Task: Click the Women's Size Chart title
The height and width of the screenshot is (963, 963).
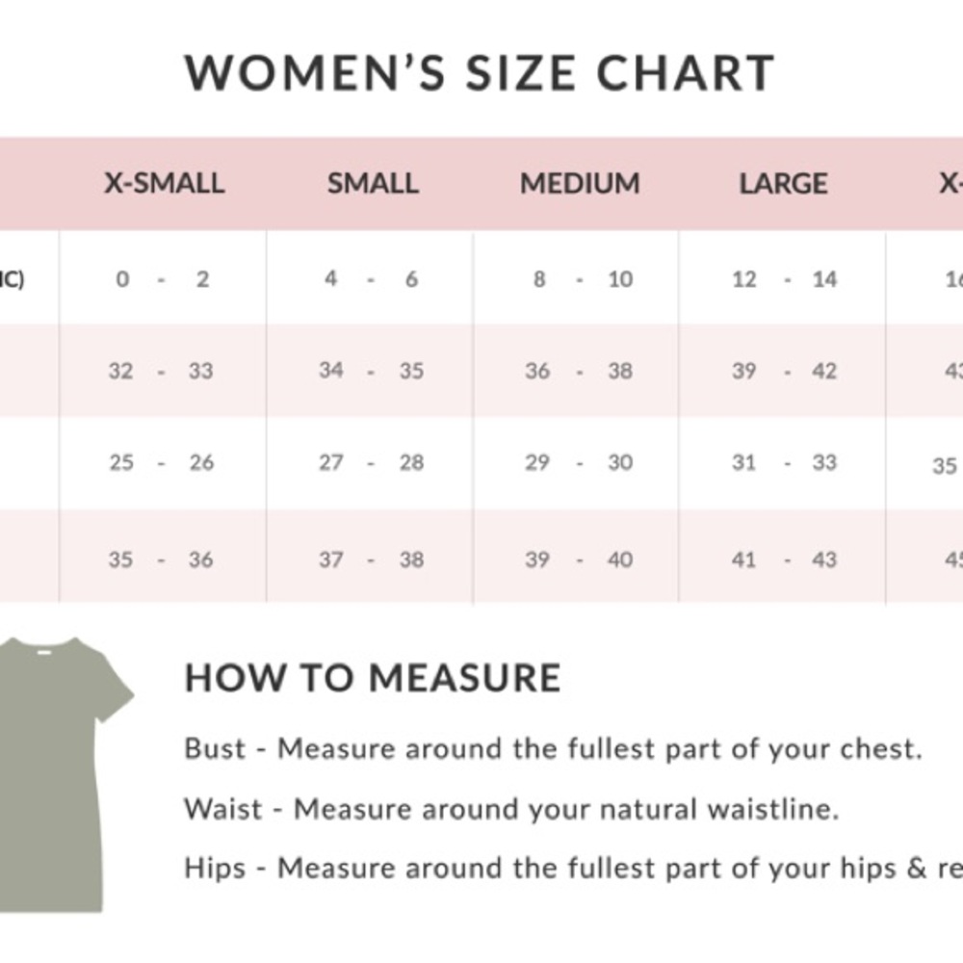Action: click(480, 73)
